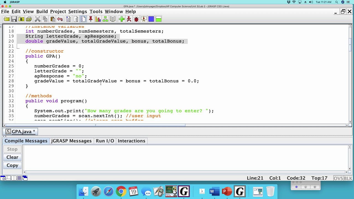Click the Spotlight search icon in menu bar
The height and width of the screenshot is (199, 354).
click(x=337, y=2)
